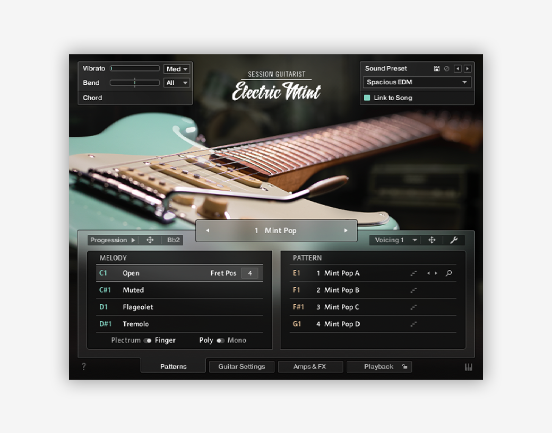The width and height of the screenshot is (552, 433).
Task: Select D1 Flageolet melody articulation
Action: tap(179, 307)
